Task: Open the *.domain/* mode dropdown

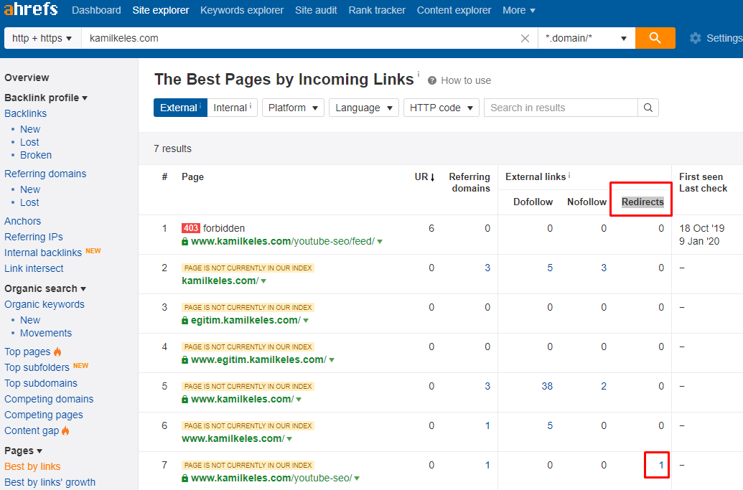Action: tap(587, 38)
